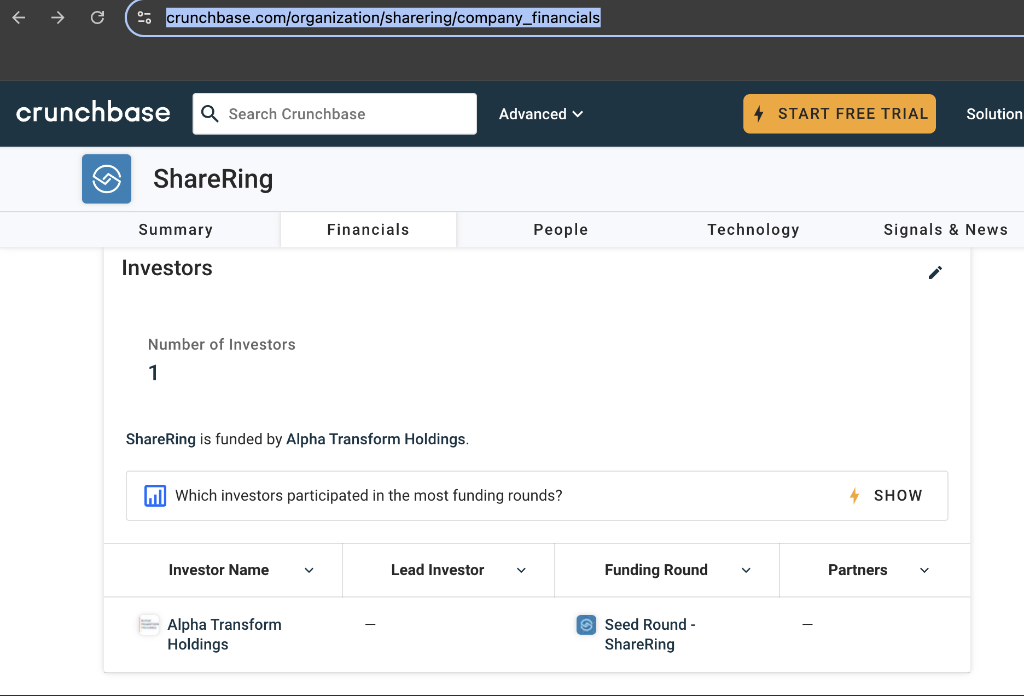Open site information icon in address bar
The image size is (1024, 696).
pyautogui.click(x=144, y=18)
